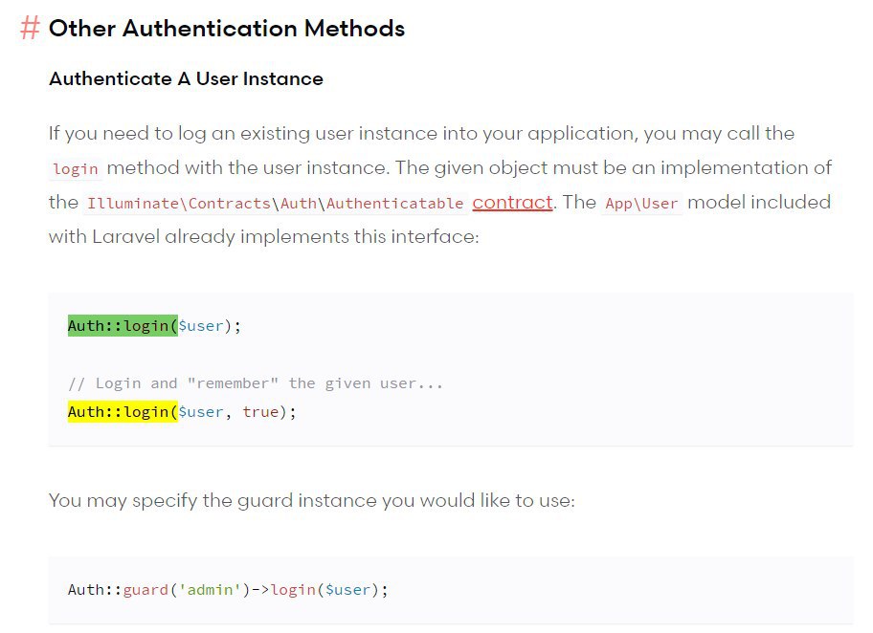
Task: Click the yellow-highlighted 'Auth::login(' code
Action: (123, 411)
